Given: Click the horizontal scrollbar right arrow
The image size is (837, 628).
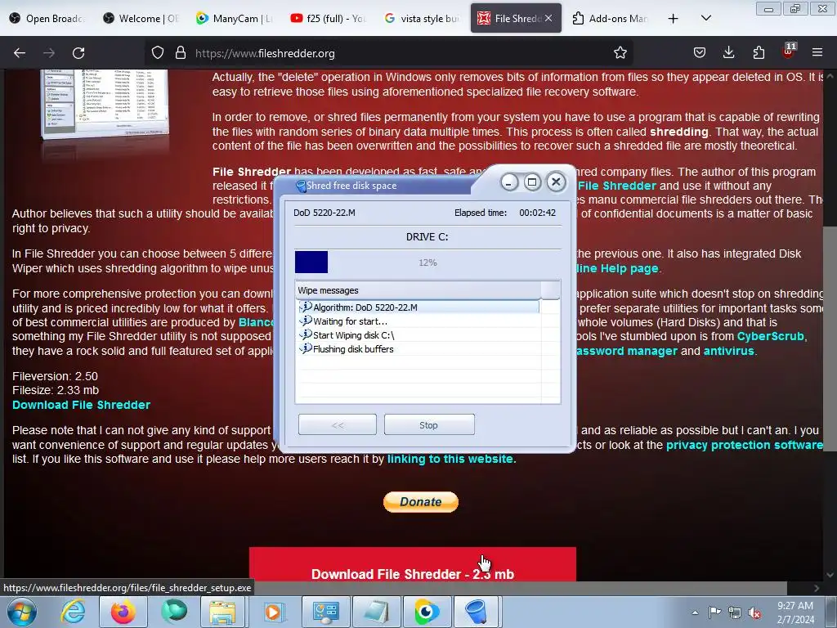Looking at the screenshot, I should [x=817, y=588].
